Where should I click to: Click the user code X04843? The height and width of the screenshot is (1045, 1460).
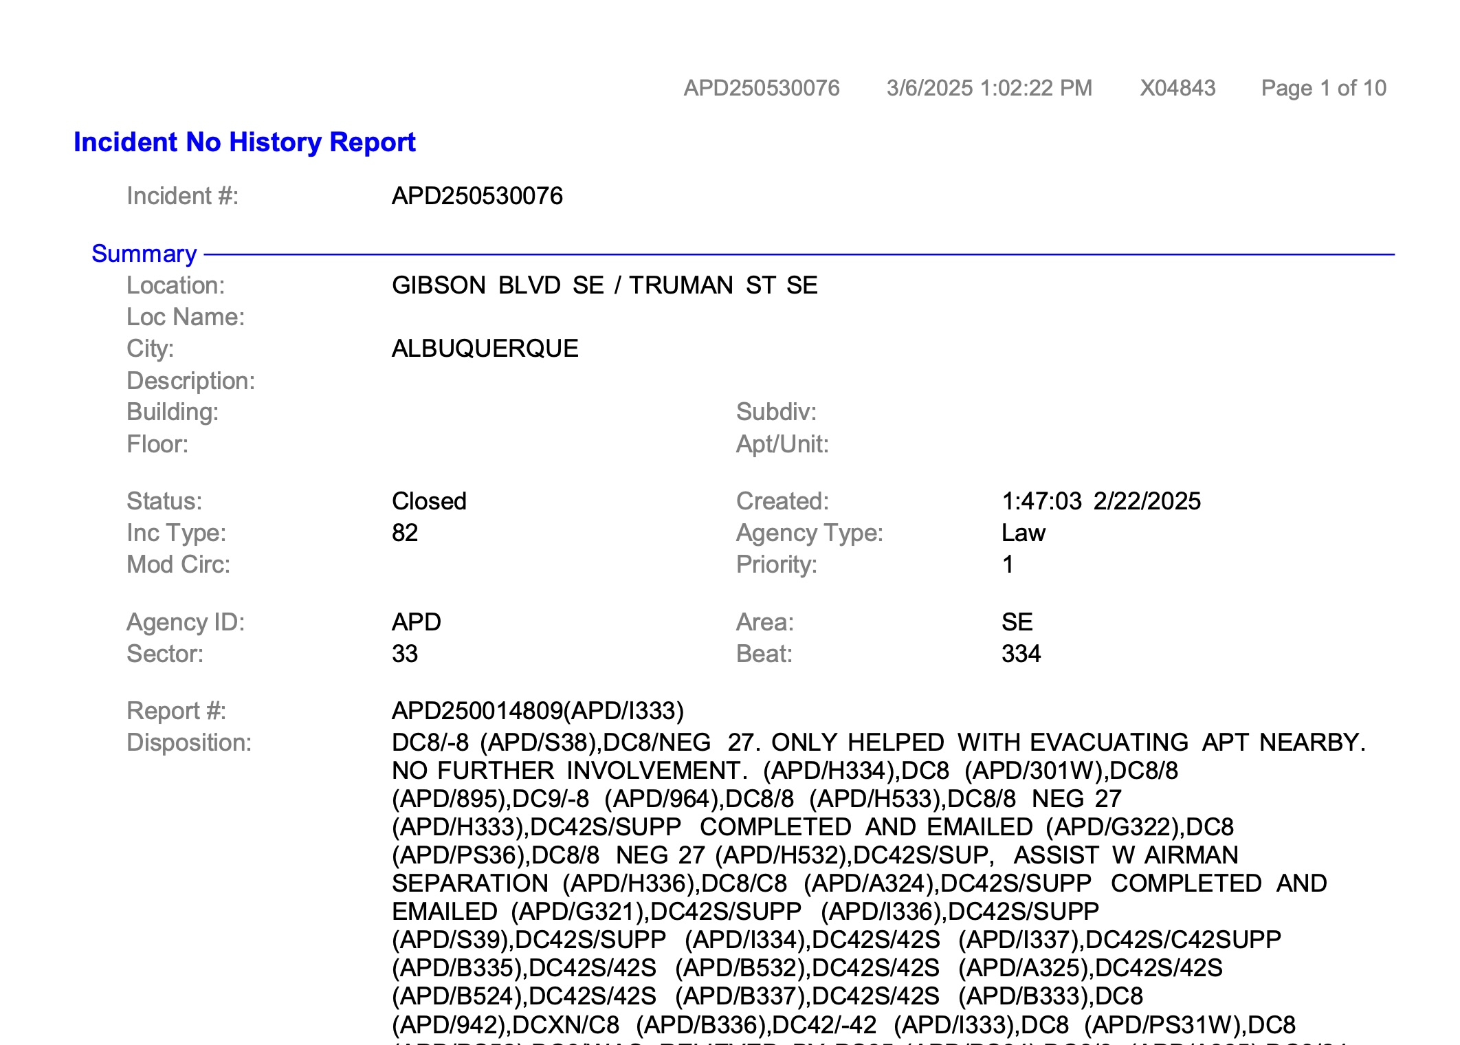coord(1177,88)
